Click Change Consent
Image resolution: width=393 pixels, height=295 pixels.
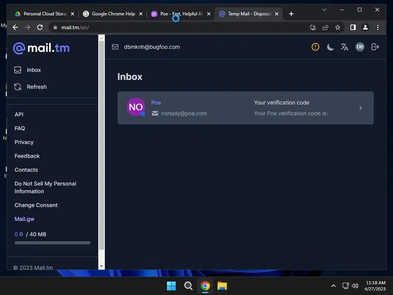tap(36, 205)
